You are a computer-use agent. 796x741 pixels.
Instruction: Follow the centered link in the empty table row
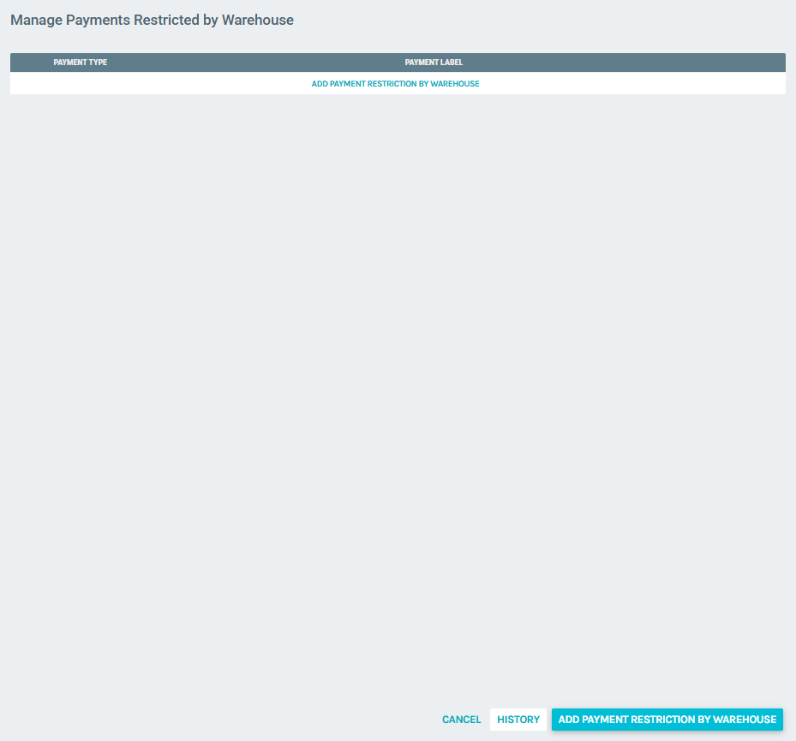pos(395,84)
